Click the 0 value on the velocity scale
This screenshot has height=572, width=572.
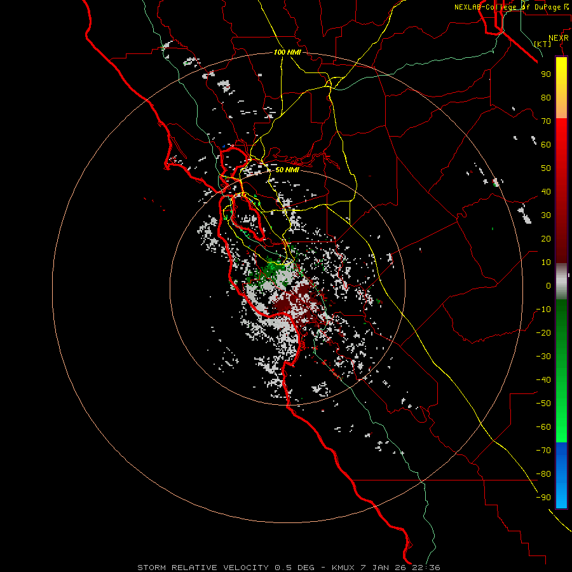(548, 286)
